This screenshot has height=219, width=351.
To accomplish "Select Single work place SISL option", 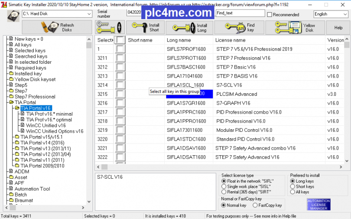I will (x=224, y=186).
